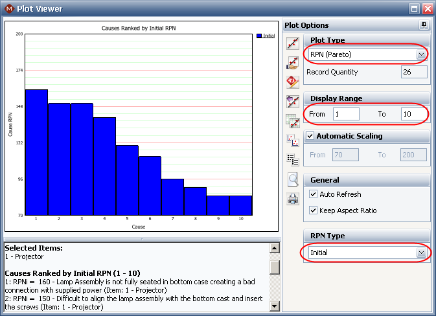
Task: Click the plot-with-spreadsheet grid icon
Action: (293, 120)
